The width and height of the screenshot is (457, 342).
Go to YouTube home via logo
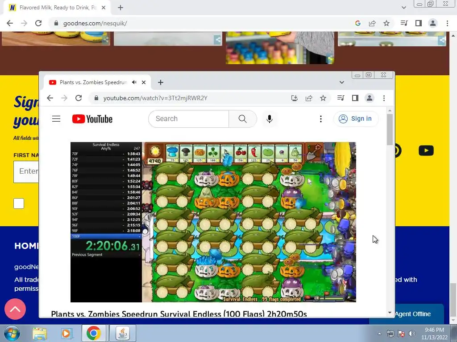tap(92, 119)
